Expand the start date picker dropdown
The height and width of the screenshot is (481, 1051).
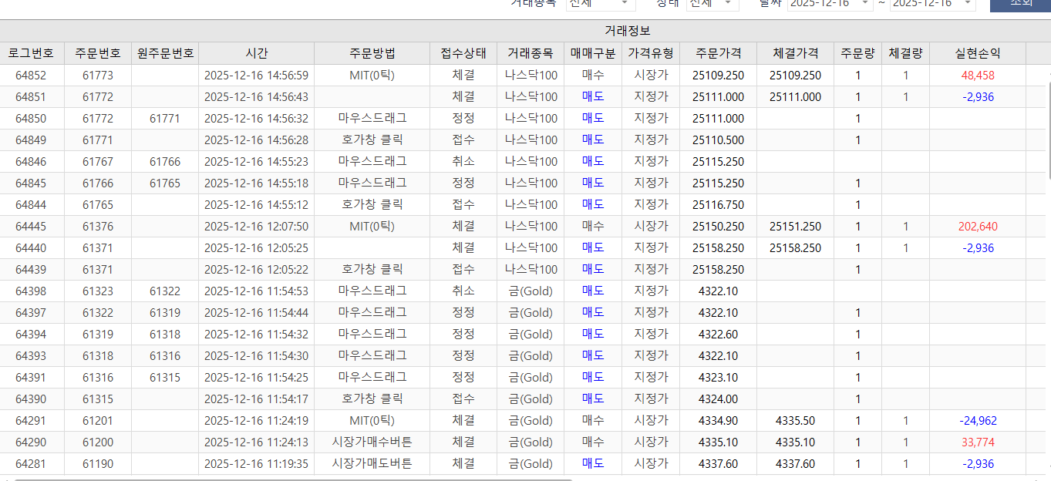coord(865,4)
